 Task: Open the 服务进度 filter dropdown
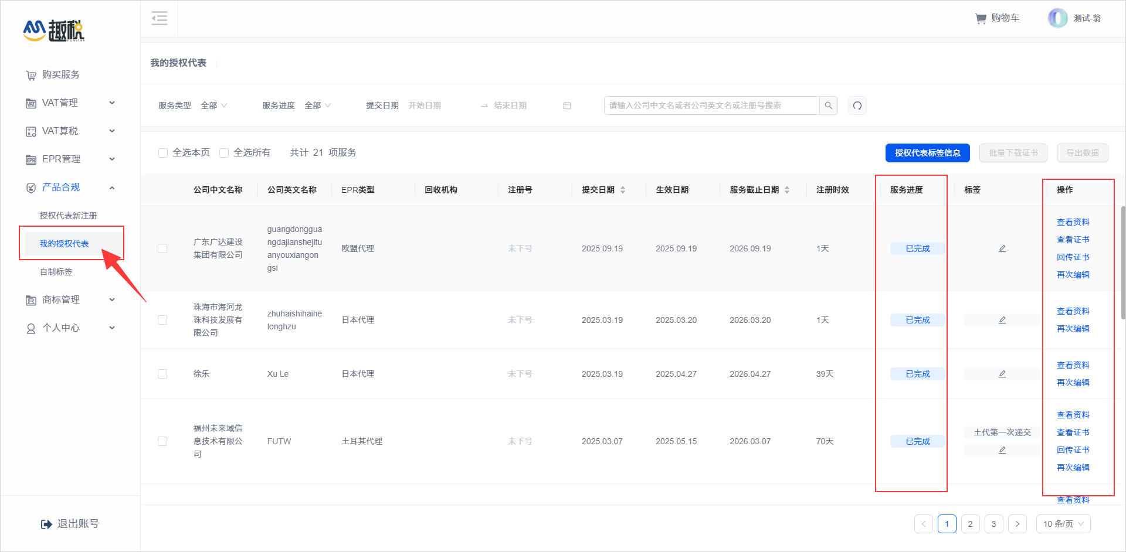coord(317,105)
